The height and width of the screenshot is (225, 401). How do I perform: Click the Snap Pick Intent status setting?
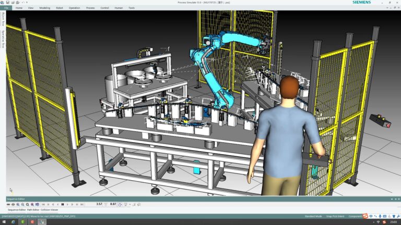click(335, 216)
